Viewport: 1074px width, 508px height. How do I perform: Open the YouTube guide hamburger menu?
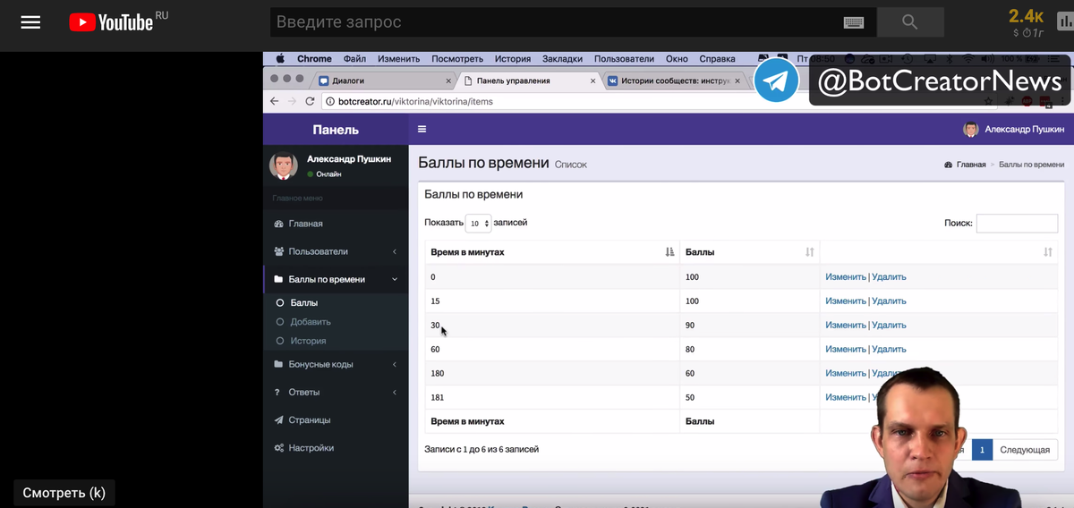click(x=30, y=22)
